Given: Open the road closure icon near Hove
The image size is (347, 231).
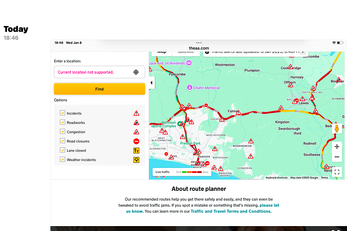Looking at the screenshot, I should 166,154.
